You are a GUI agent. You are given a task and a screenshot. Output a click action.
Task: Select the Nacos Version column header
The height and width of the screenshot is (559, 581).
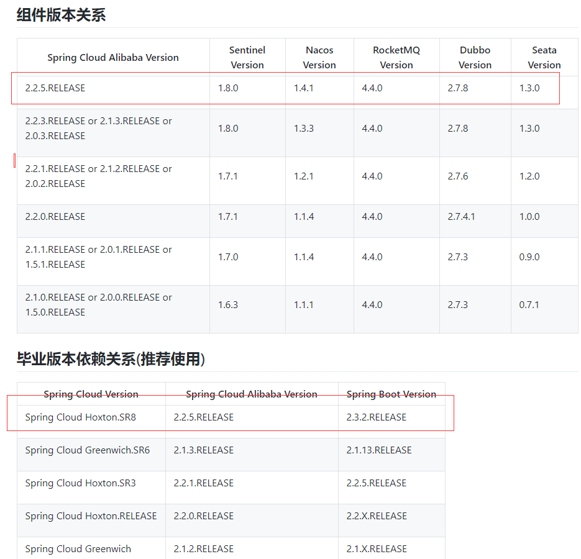(319, 57)
